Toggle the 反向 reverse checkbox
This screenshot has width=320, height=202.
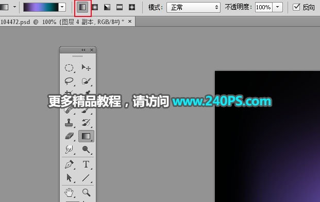point(296,7)
